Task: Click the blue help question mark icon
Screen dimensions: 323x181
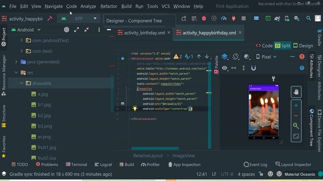Action: pos(302,68)
